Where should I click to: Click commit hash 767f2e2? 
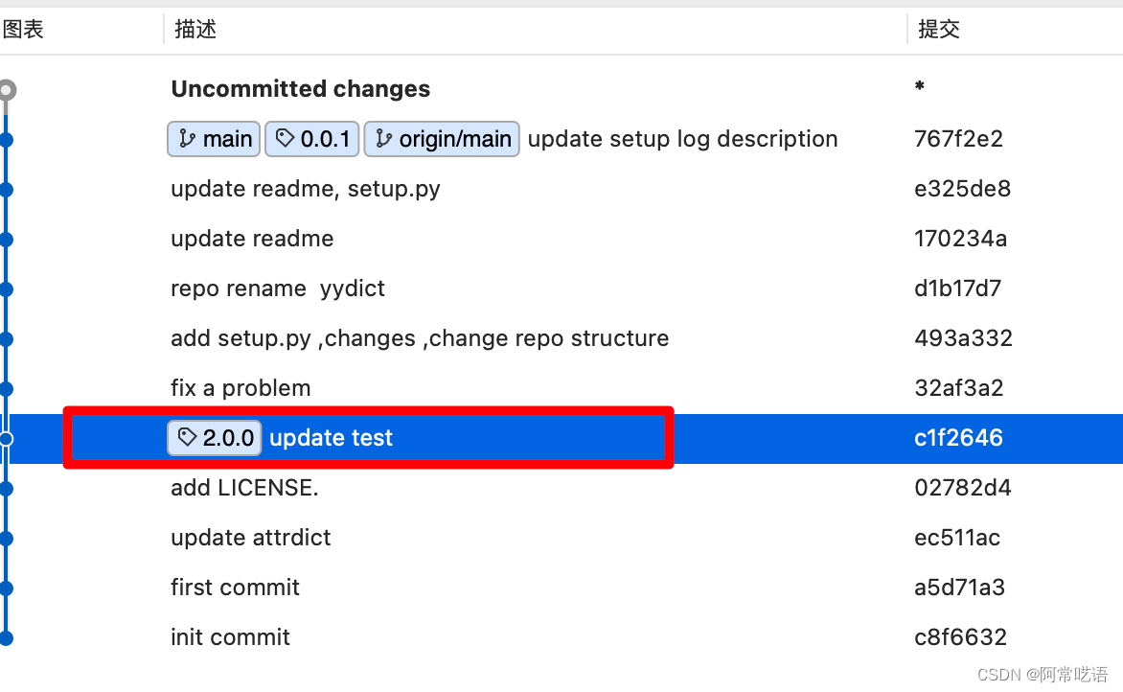click(x=958, y=139)
